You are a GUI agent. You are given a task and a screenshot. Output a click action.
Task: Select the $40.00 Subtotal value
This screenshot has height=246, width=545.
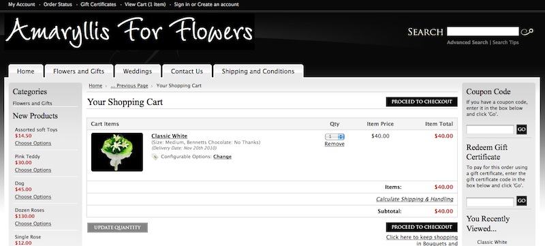(x=444, y=211)
